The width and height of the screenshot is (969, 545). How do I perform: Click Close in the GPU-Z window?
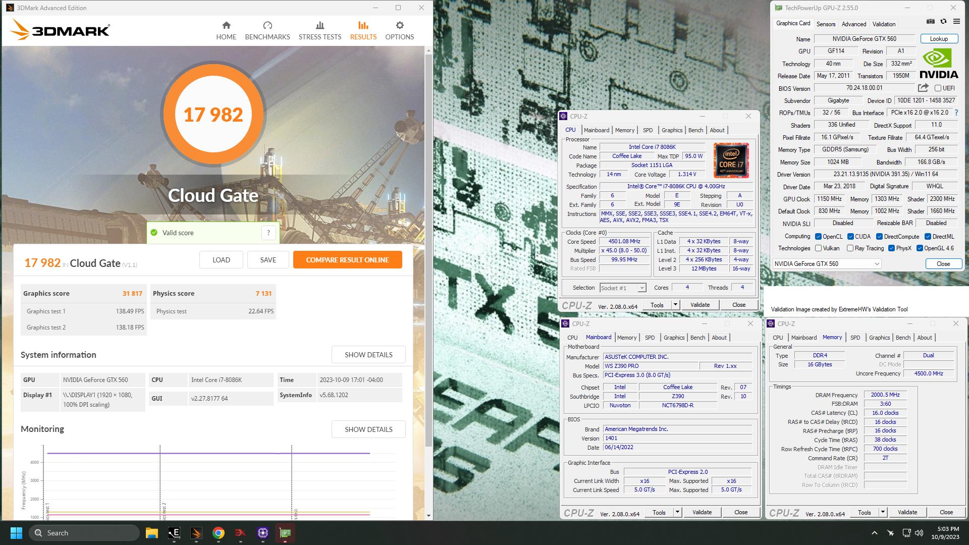click(x=943, y=264)
